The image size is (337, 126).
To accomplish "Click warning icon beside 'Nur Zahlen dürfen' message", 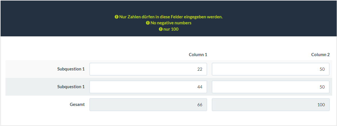I will 116,17.
